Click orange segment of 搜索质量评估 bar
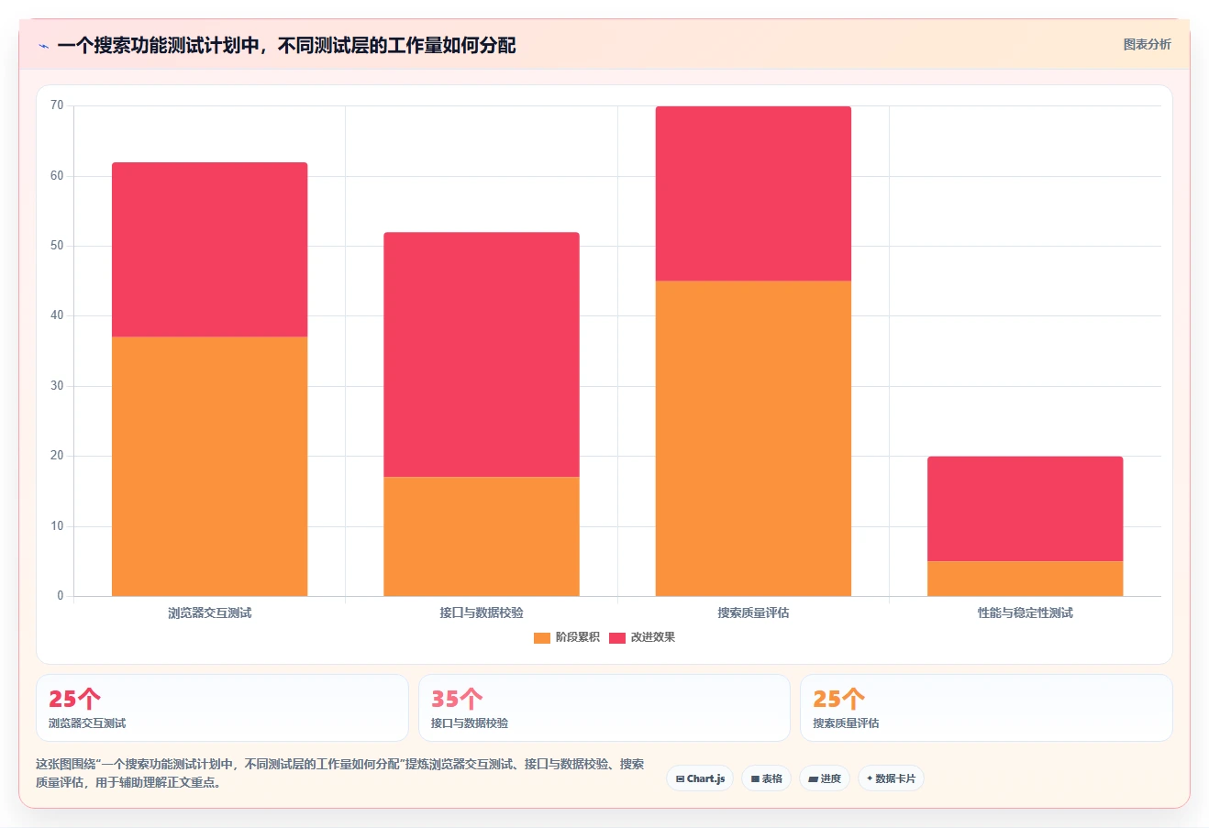This screenshot has width=1209, height=828. (753, 438)
